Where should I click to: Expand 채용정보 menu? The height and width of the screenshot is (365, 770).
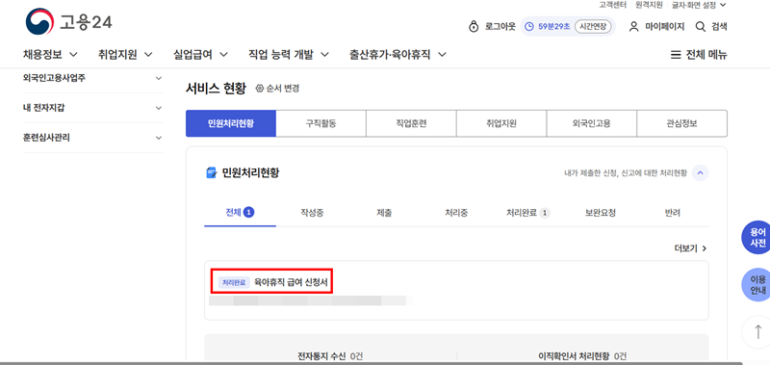click(50, 55)
